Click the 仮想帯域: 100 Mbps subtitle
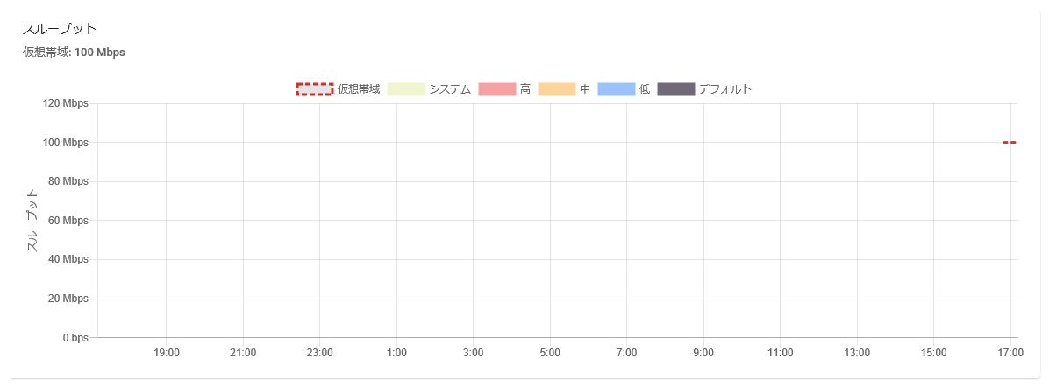This screenshot has width=1049, height=387. pos(74,53)
